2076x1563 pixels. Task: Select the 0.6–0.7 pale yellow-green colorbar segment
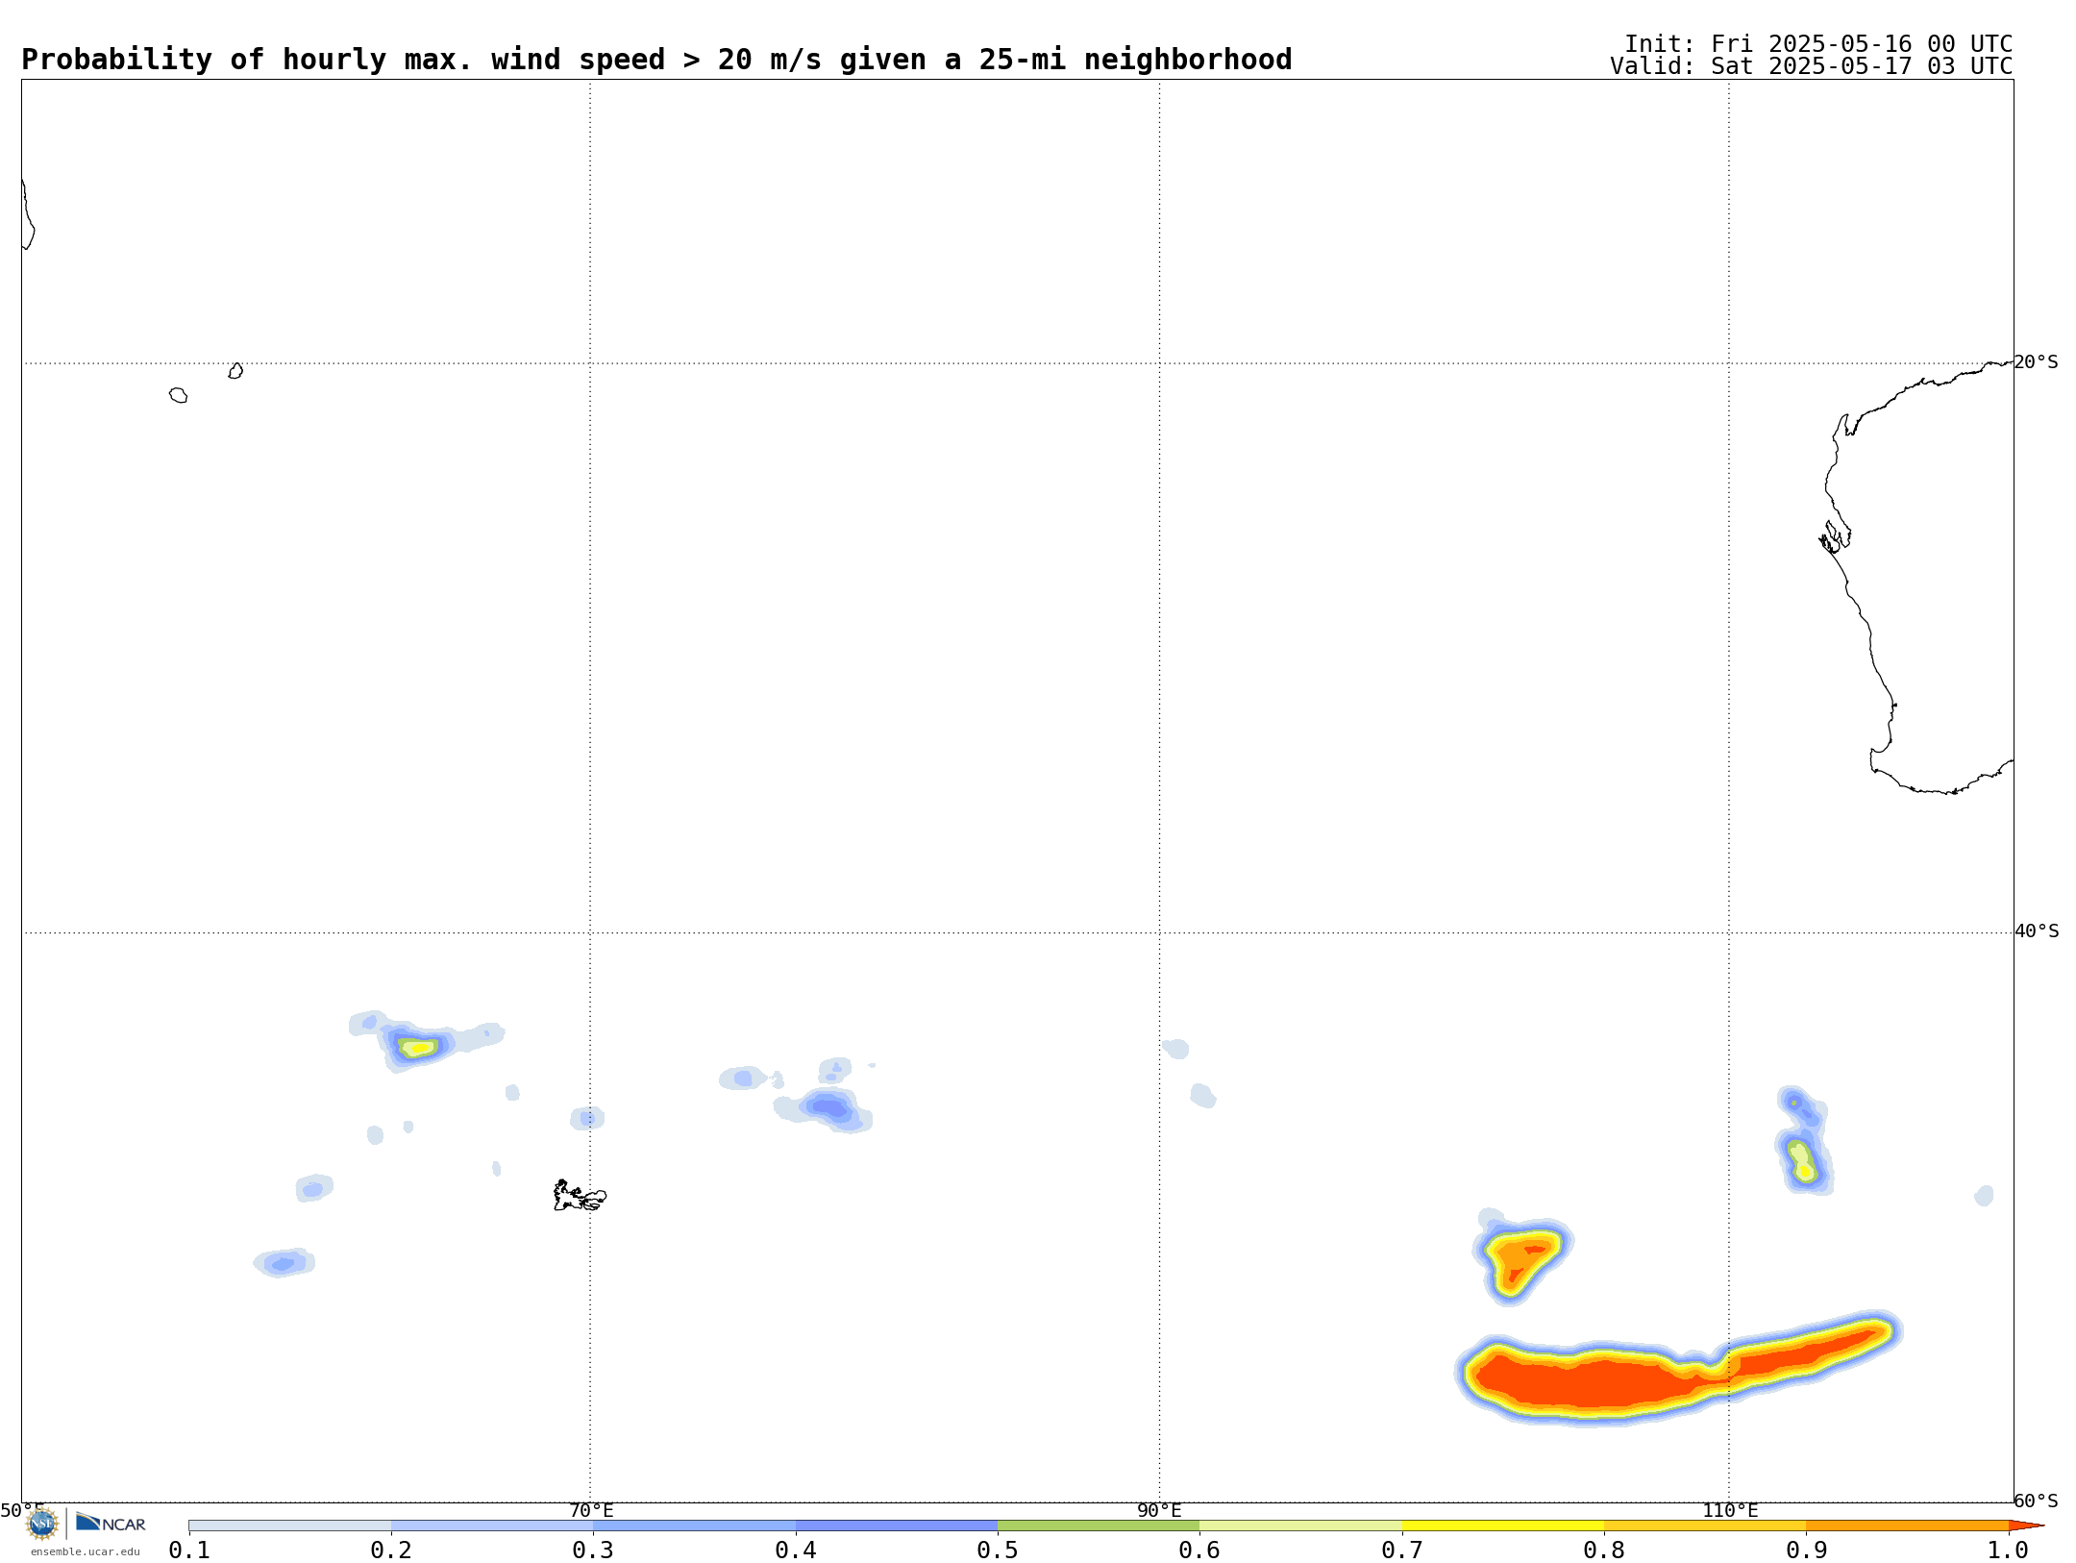click(1300, 1526)
